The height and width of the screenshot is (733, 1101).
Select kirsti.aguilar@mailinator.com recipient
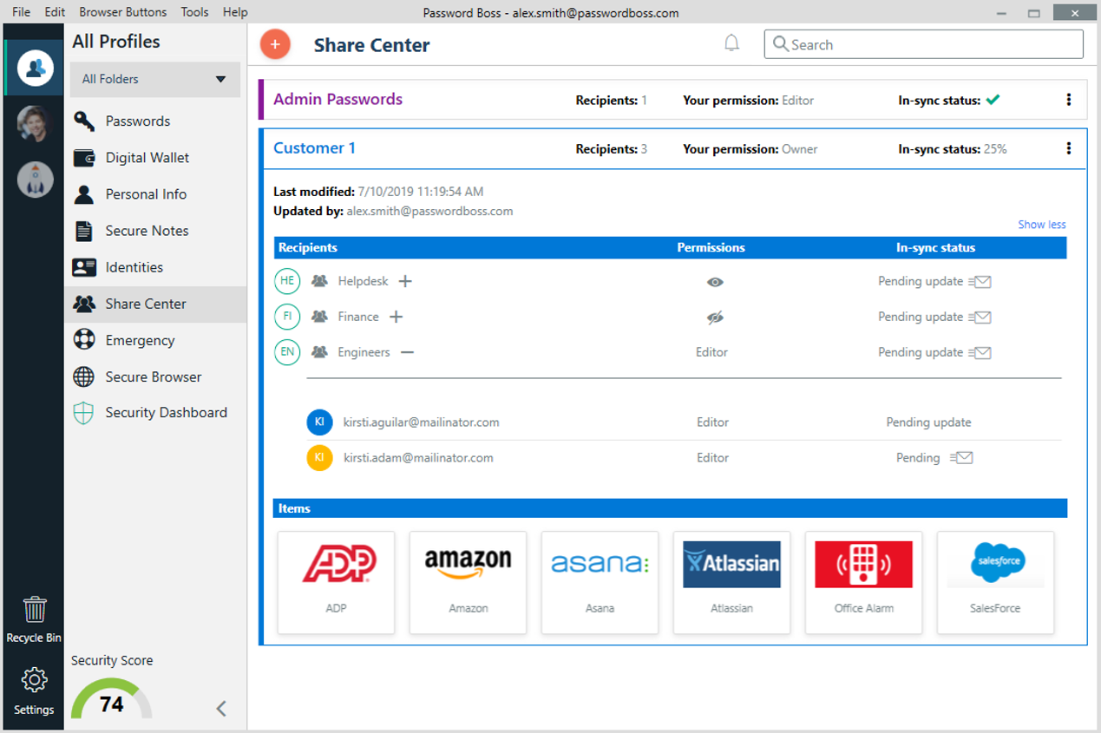[421, 422]
